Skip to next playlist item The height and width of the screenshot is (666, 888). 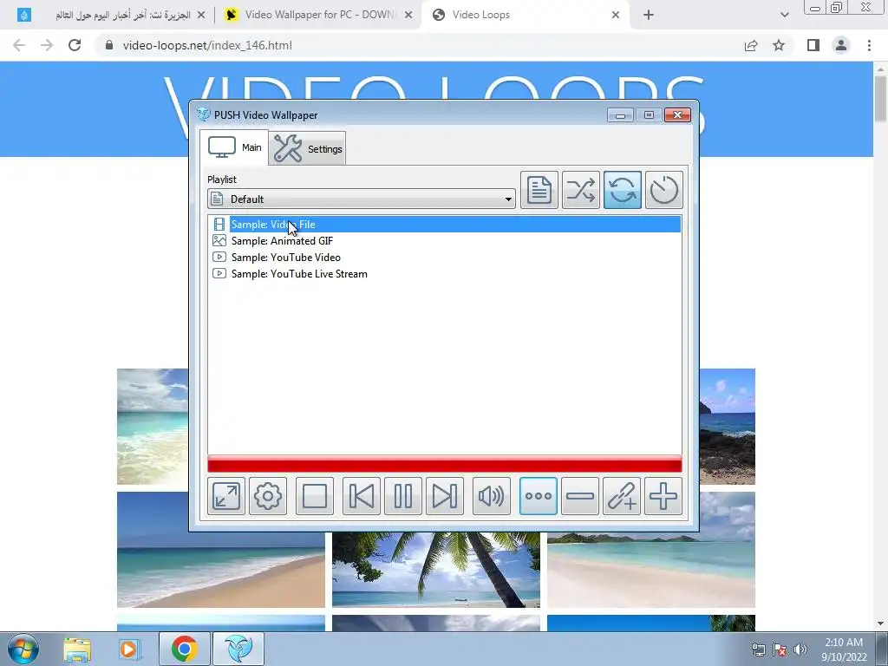coord(445,496)
